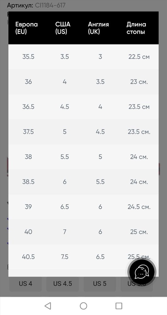Click the EU 37.5 cell
The width and height of the screenshot is (167, 315).
(x=28, y=132)
